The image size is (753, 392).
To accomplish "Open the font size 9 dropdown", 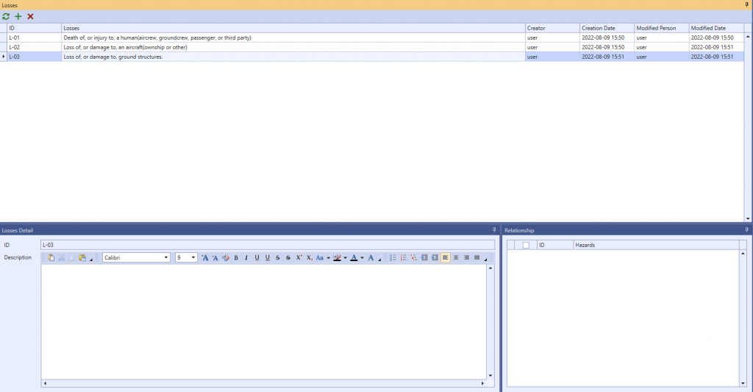I will point(193,257).
